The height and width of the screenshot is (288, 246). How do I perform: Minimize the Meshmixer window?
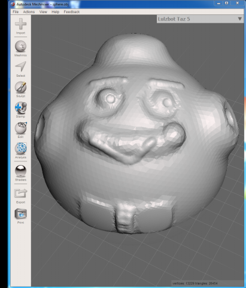pyautogui.click(x=218, y=3)
